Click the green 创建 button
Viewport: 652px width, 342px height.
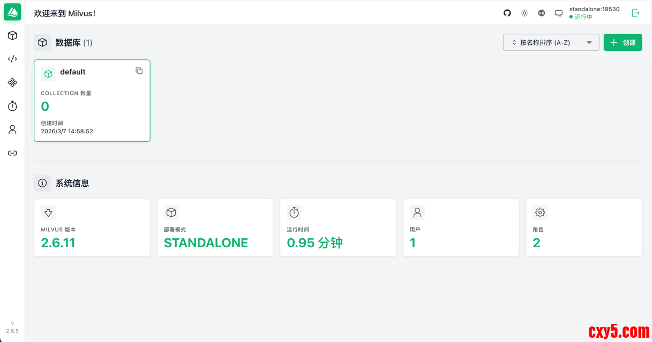pyautogui.click(x=623, y=42)
